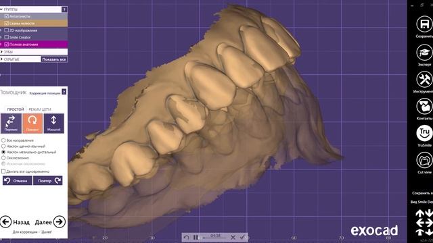
Task: Click the X cancel icon in bottom bar
Action: pyautogui.click(x=233, y=237)
